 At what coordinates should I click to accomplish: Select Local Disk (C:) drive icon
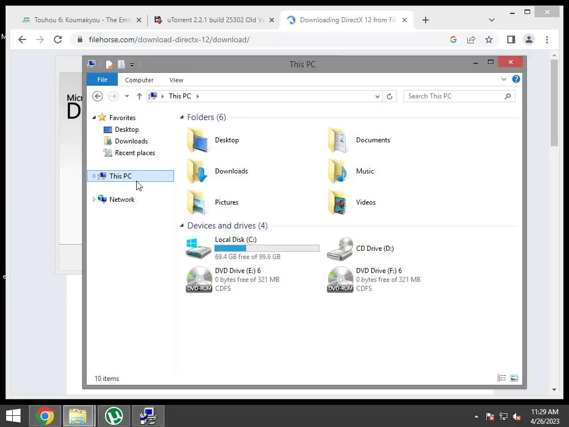[198, 249]
